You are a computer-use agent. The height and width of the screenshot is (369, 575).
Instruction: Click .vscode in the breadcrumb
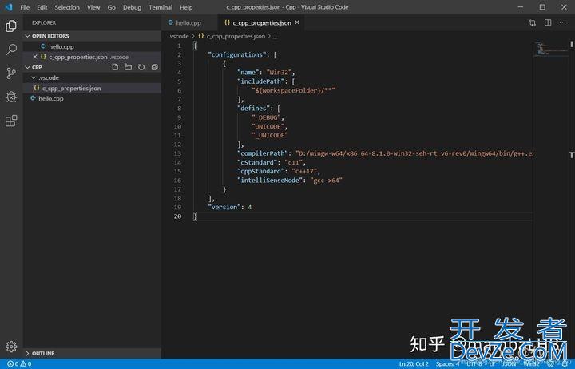click(x=179, y=36)
